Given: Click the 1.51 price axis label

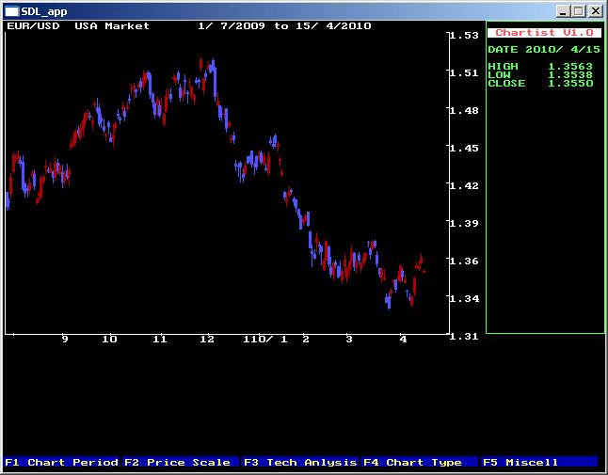Looking at the screenshot, I should [465, 72].
